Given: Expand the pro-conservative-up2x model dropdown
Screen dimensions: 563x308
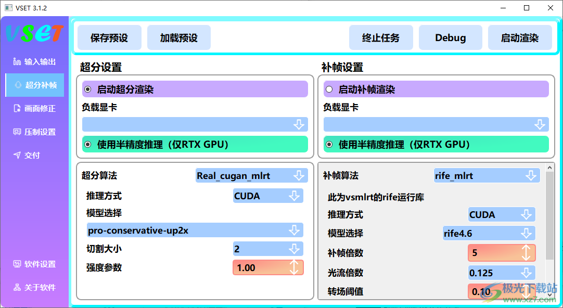Looking at the screenshot, I should pyautogui.click(x=195, y=230).
